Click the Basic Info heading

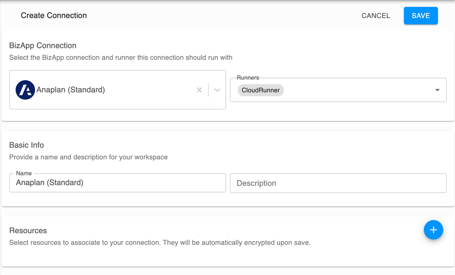click(27, 145)
